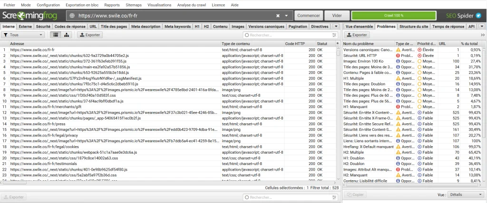Switch to Versions canoniques tab
The height and width of the screenshot is (203, 487).
coord(266,27)
